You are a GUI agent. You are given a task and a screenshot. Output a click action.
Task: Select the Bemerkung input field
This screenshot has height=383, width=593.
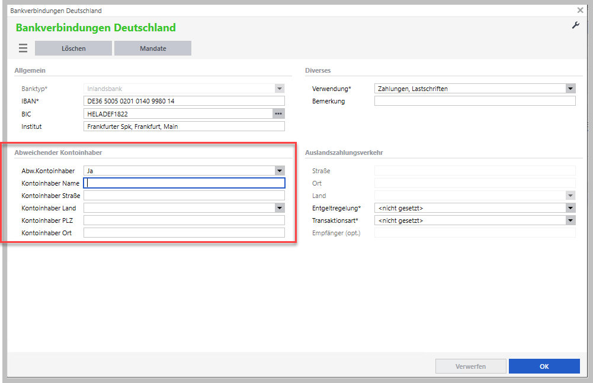[x=475, y=101]
